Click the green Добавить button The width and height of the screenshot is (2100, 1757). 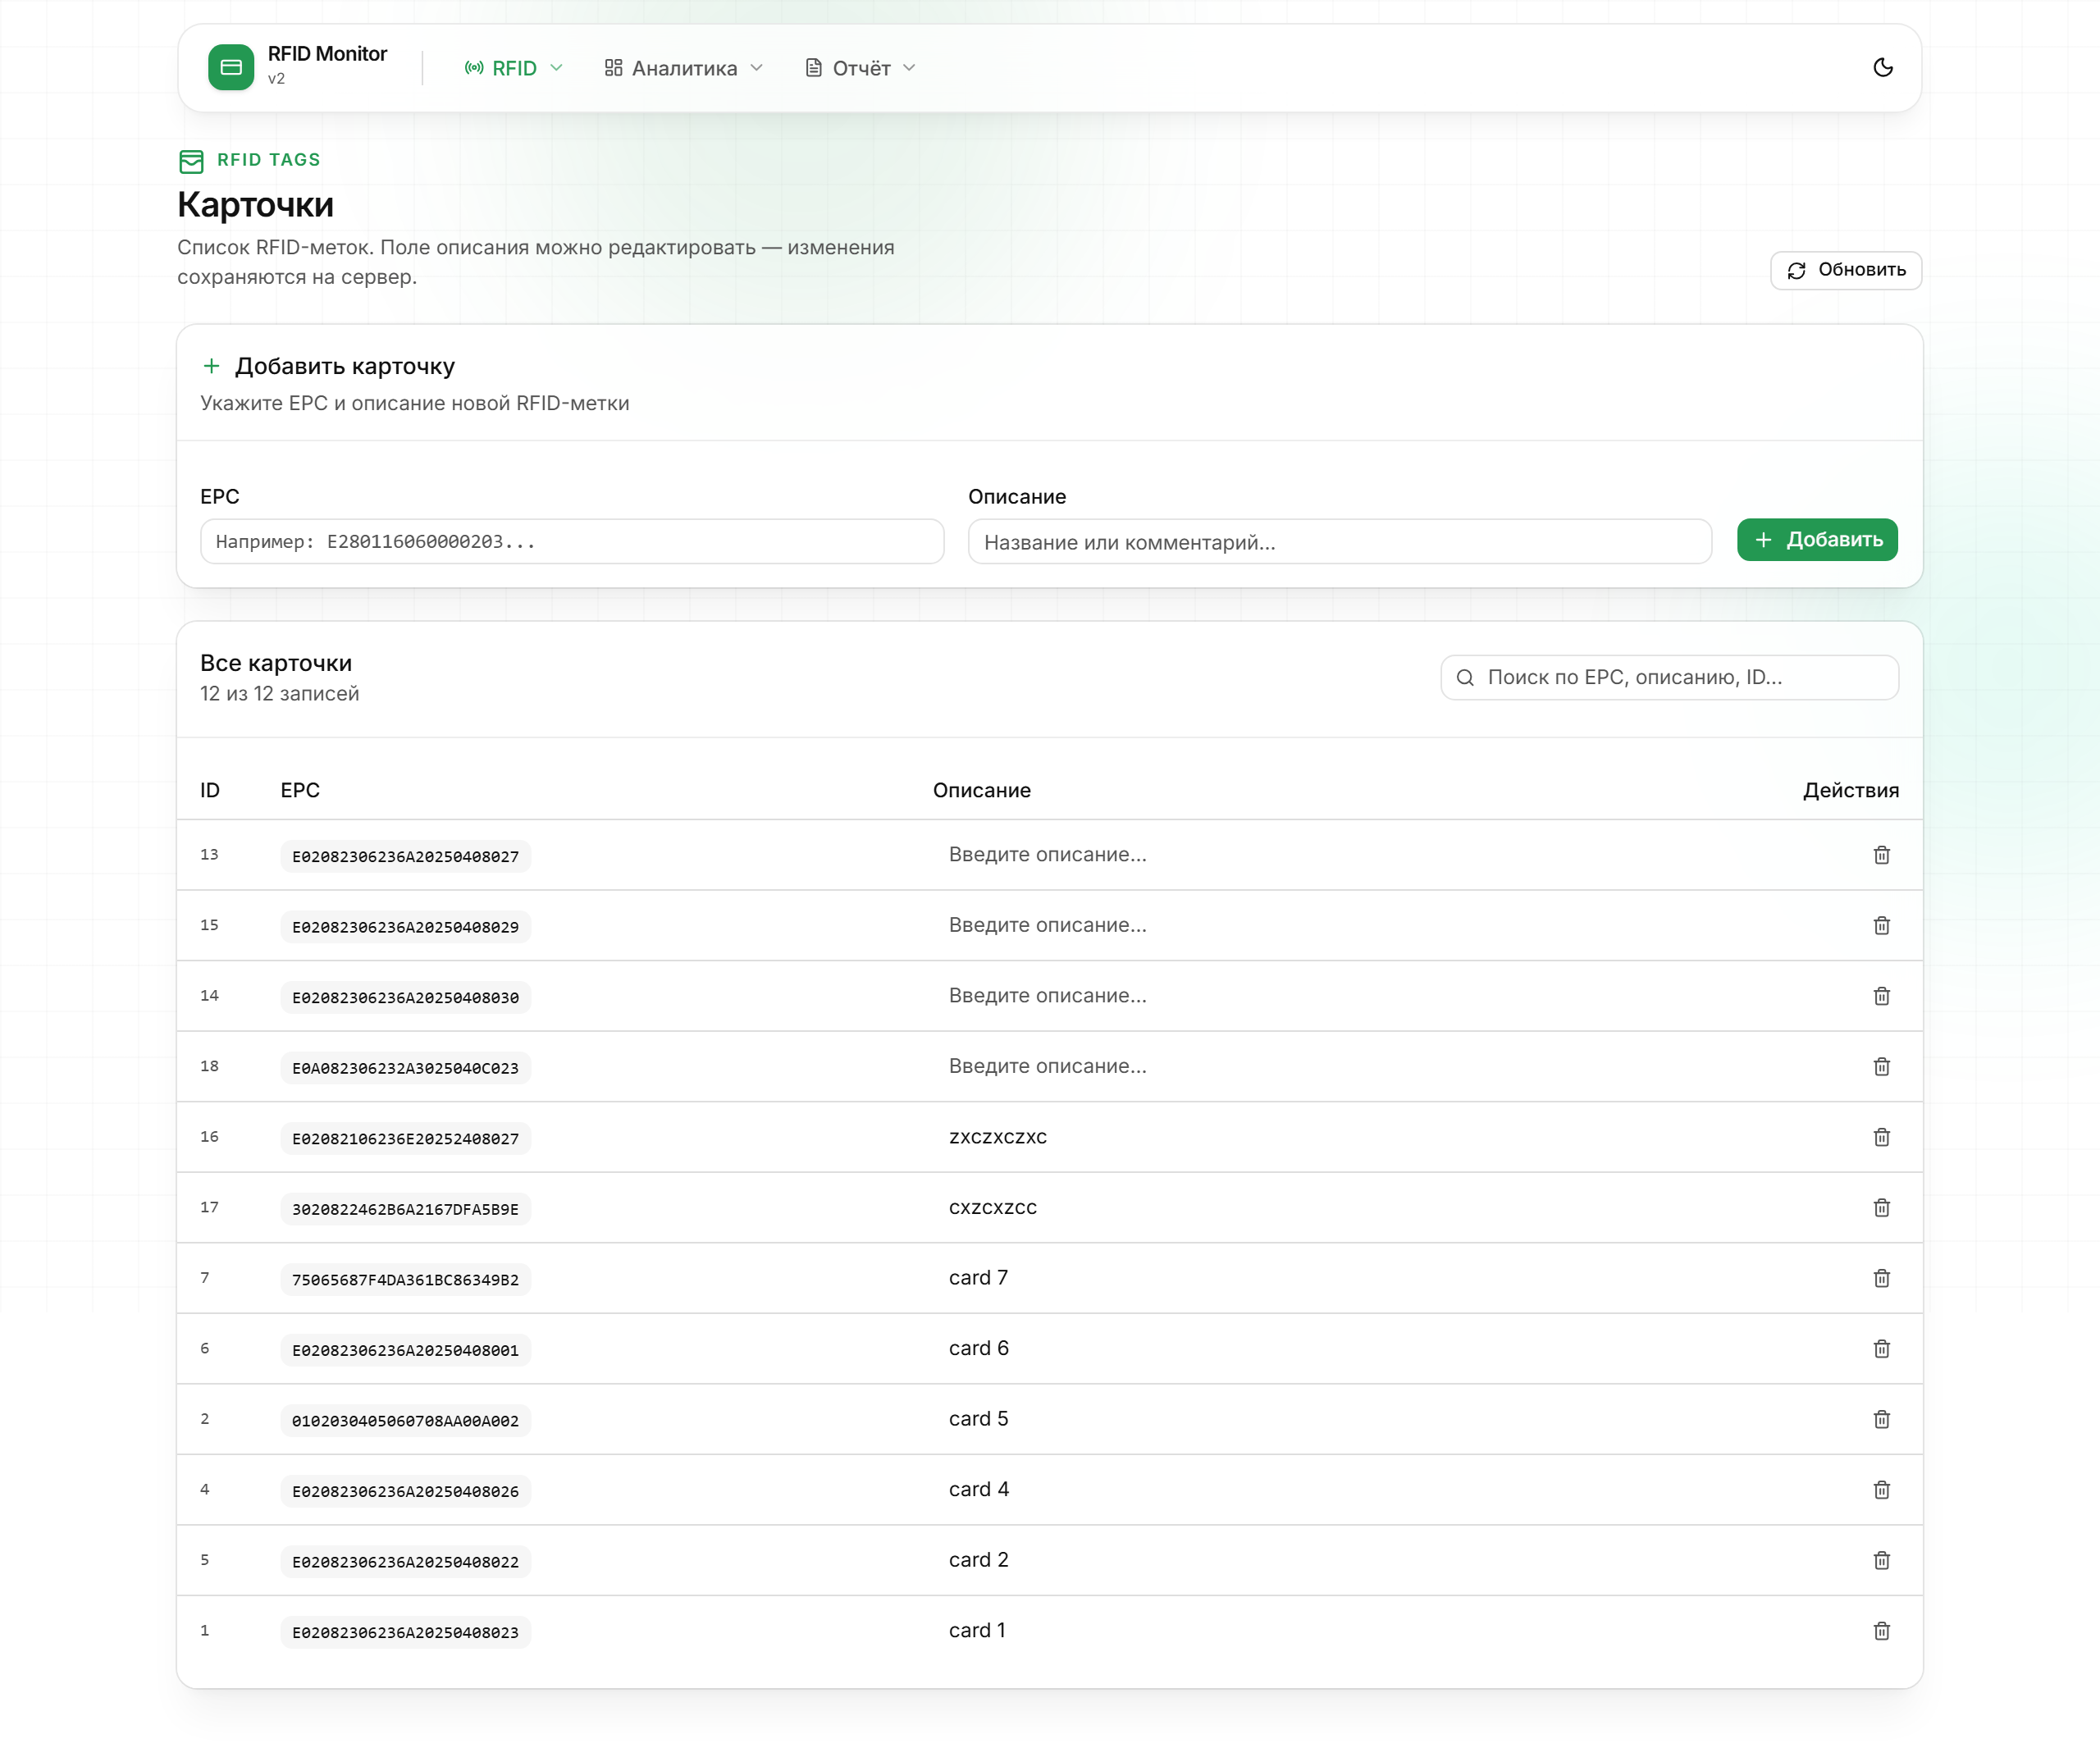[1816, 540]
